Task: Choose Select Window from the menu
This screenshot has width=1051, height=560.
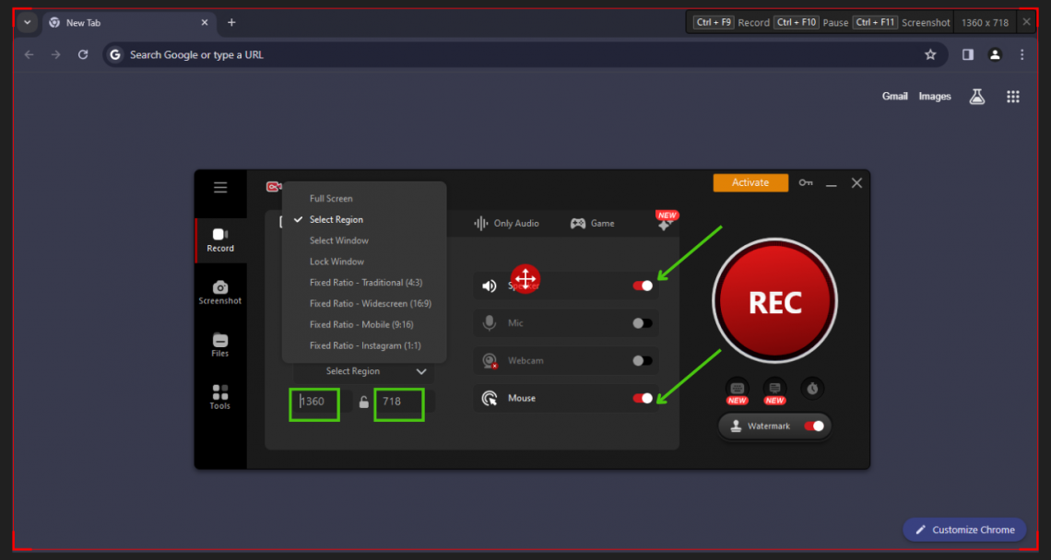Action: (340, 240)
